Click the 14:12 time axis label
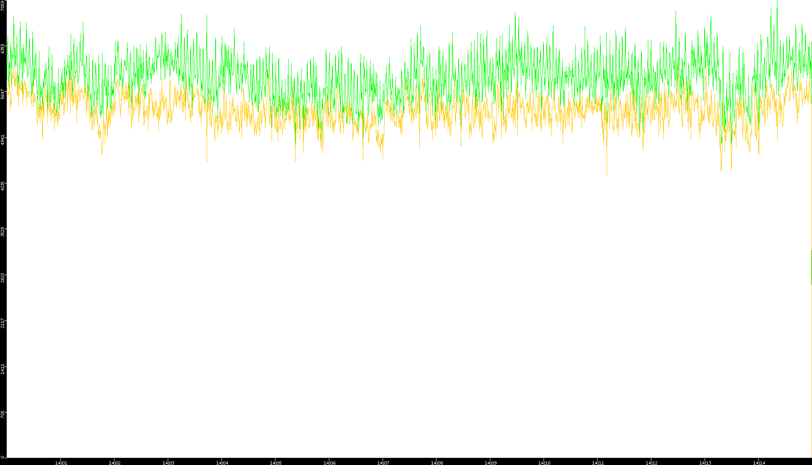This screenshot has width=812, height=465. pyautogui.click(x=651, y=463)
